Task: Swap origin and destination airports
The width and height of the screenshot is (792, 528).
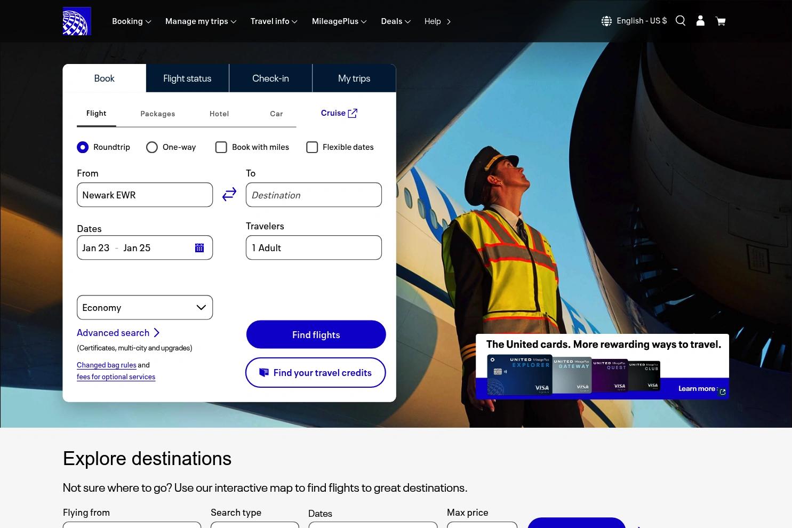Action: click(x=229, y=195)
